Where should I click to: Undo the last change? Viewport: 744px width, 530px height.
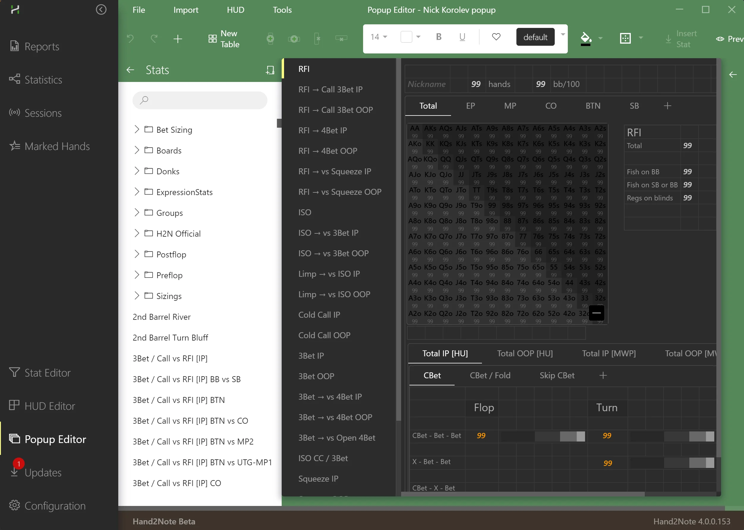pyautogui.click(x=130, y=39)
